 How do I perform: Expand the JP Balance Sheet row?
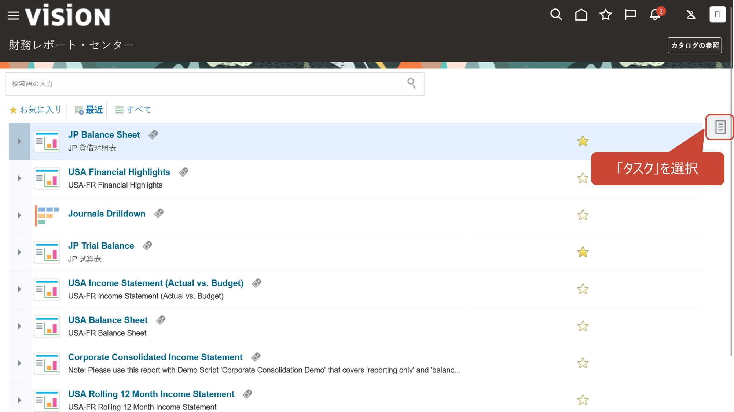tap(19, 141)
